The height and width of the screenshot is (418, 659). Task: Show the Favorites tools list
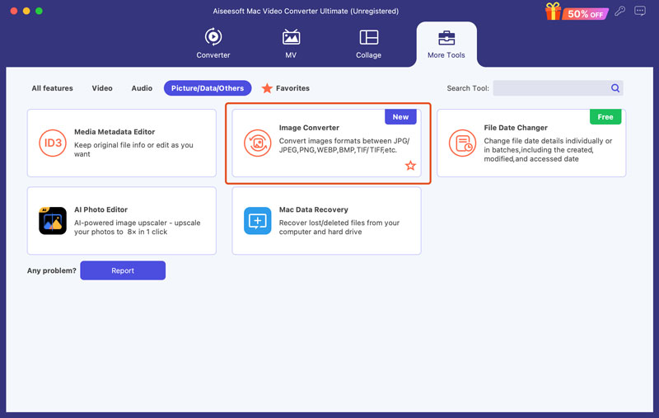click(286, 88)
